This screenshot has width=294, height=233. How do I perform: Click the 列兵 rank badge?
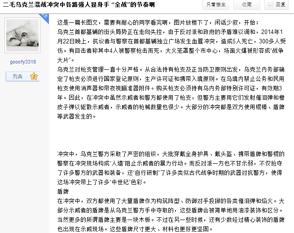(18, 76)
